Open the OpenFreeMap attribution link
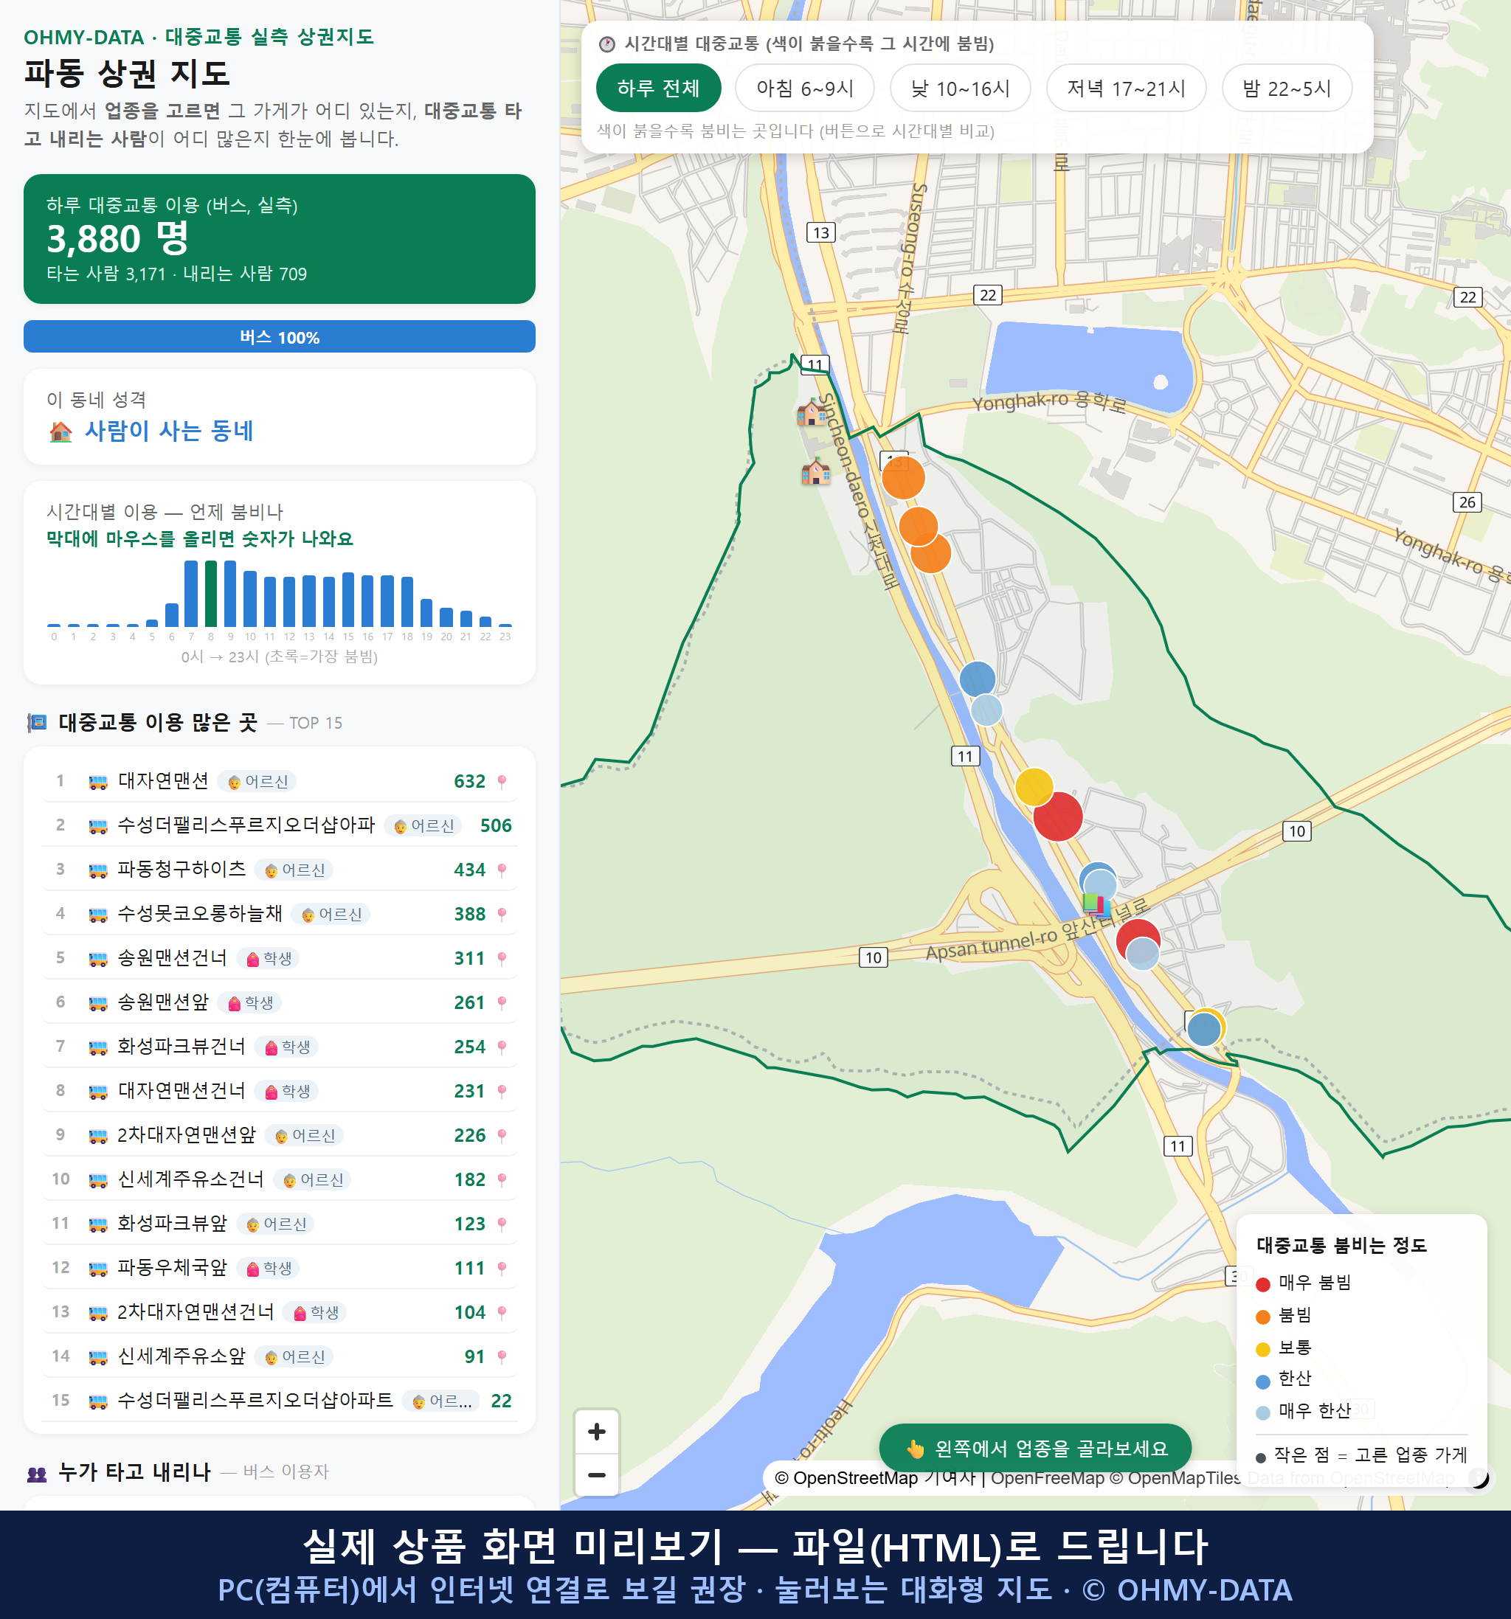1511x1619 pixels. tap(1048, 1477)
